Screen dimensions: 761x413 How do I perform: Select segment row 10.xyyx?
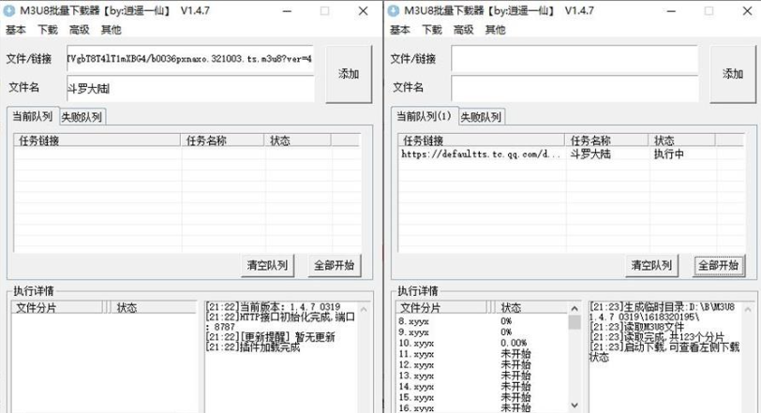[x=482, y=343]
